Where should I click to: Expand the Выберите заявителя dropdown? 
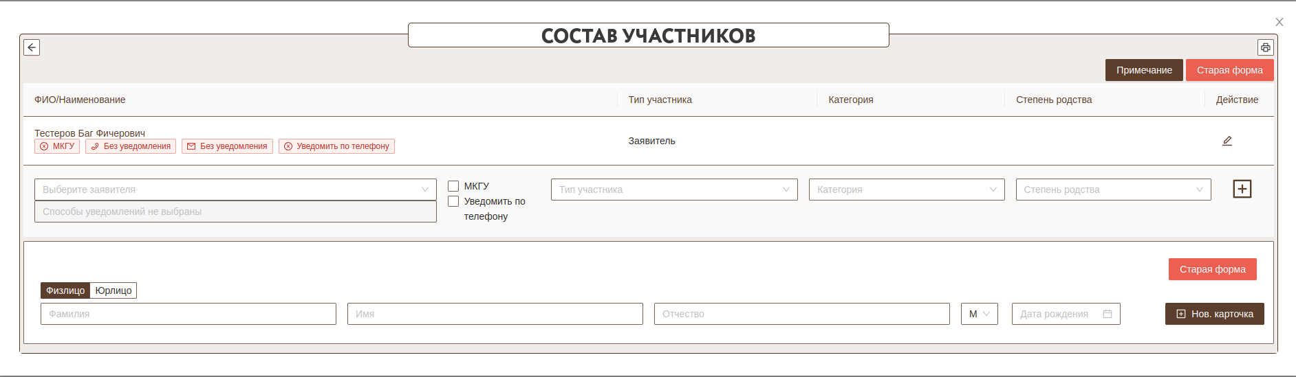235,190
